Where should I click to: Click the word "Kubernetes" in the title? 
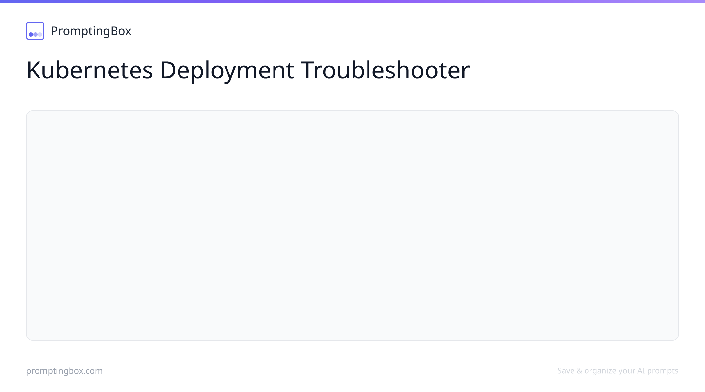coord(90,70)
